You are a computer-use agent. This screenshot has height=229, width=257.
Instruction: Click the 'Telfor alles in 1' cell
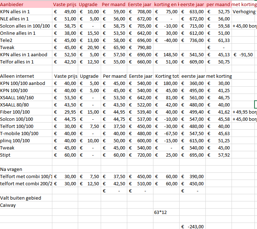point(26,62)
